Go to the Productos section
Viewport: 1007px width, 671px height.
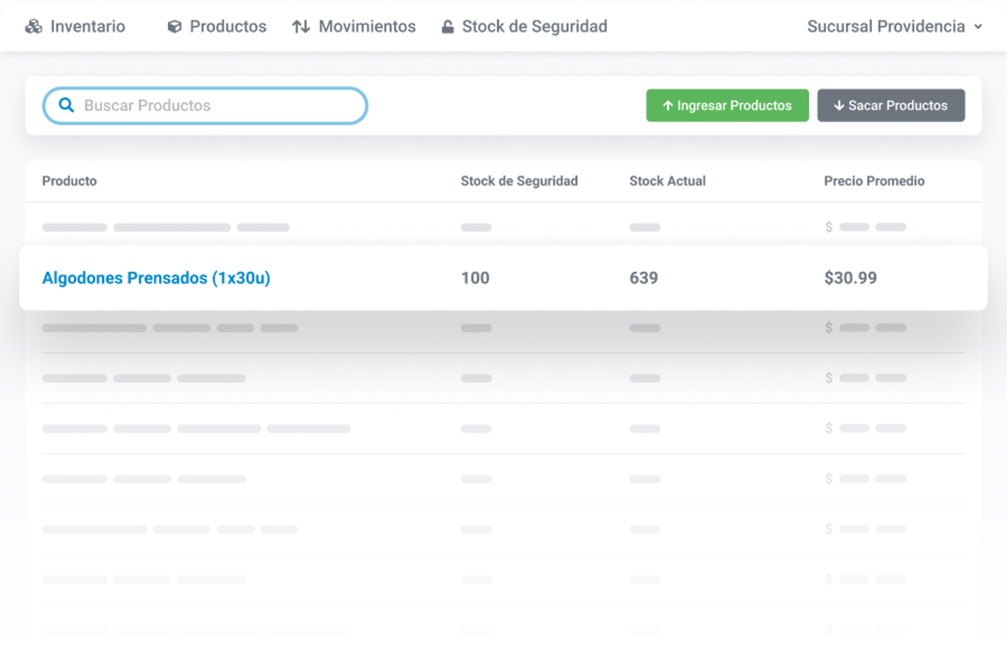217,26
